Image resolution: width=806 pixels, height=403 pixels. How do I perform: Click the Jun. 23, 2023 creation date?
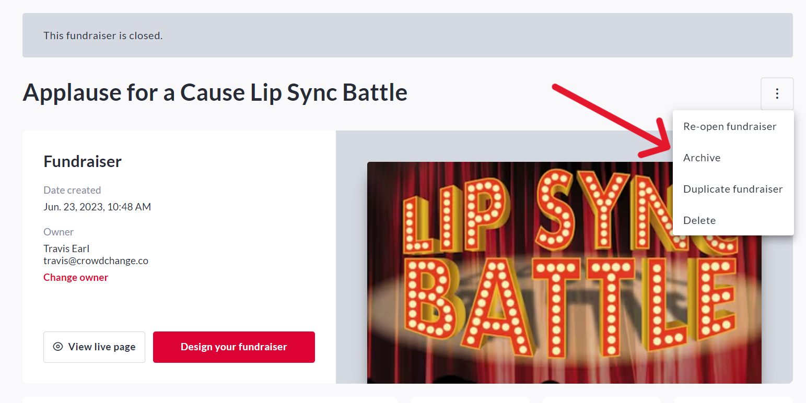pyautogui.click(x=97, y=207)
